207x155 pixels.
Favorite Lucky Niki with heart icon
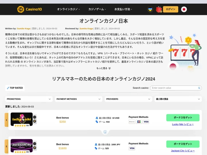35,117
